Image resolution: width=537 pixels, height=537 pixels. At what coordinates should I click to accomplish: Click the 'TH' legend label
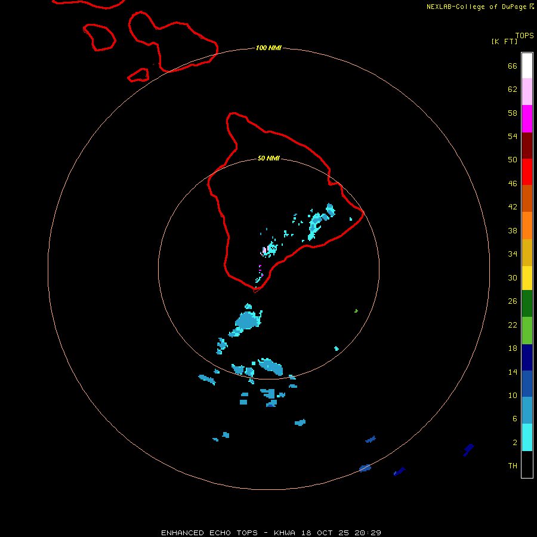[513, 465]
